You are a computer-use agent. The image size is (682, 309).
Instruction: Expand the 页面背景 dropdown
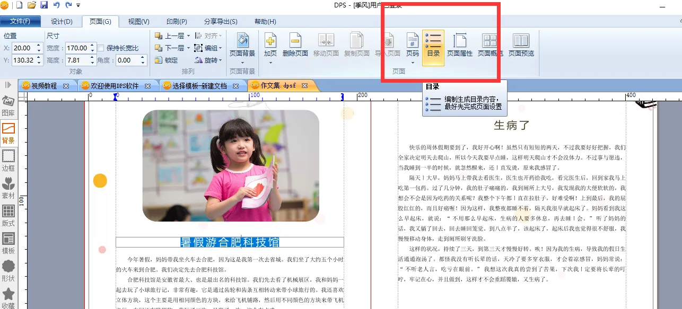point(242,63)
